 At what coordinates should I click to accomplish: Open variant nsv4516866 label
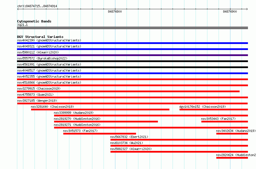click(49, 82)
